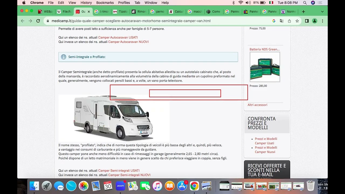Follow the Camper Autocaravan NUOVI link
Viewport: 345px width, 194px height.
[x=129, y=42]
